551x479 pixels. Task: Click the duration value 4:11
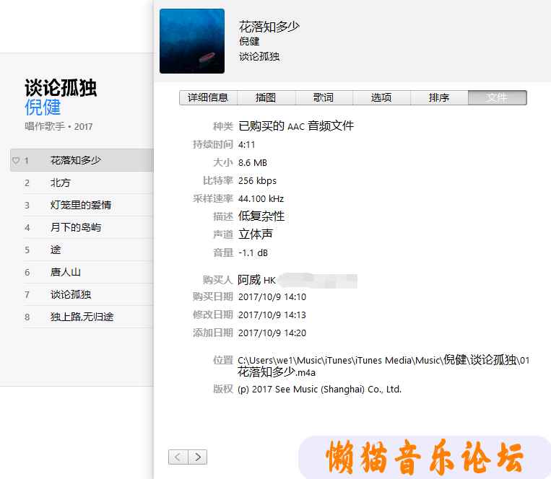(x=247, y=144)
